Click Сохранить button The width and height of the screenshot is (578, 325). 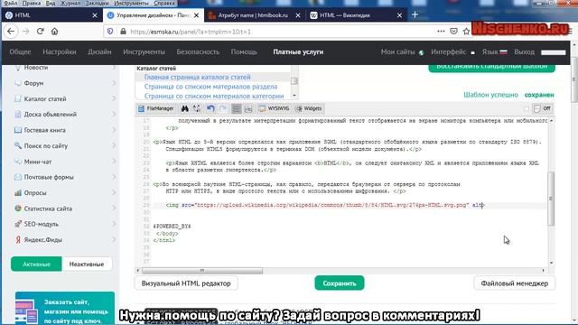click(340, 283)
